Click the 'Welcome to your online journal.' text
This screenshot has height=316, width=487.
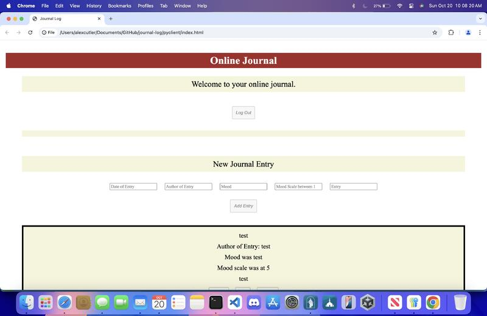243,84
